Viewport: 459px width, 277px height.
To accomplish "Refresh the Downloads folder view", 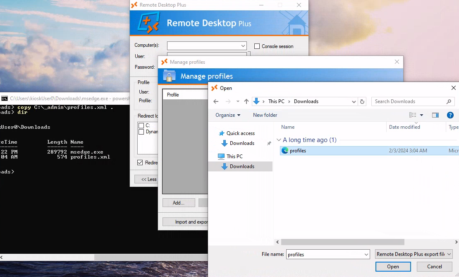I will pyautogui.click(x=362, y=101).
